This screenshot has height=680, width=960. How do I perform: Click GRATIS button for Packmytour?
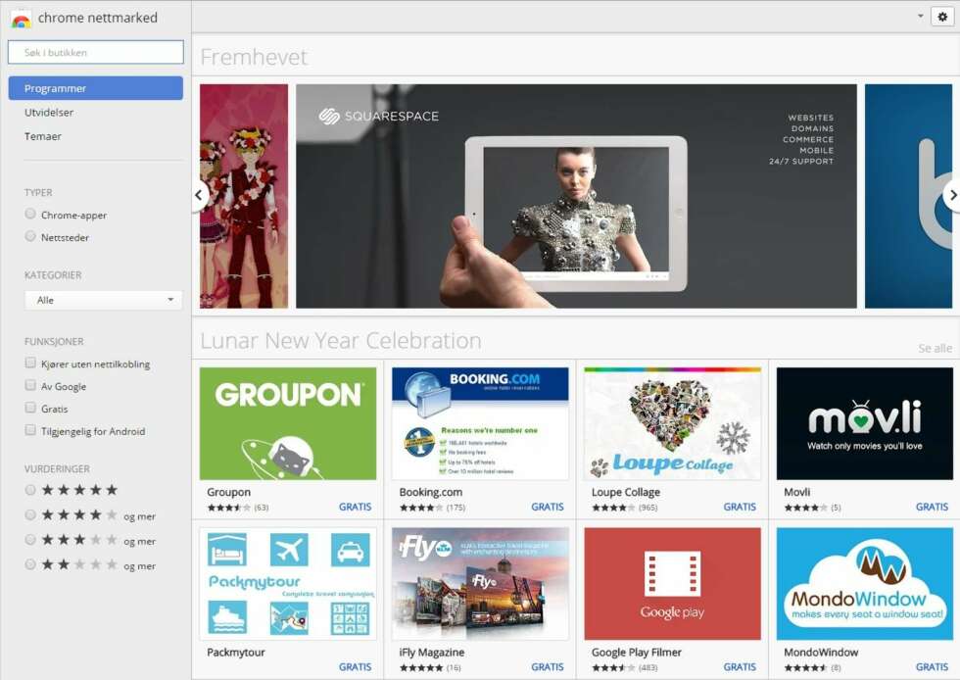coord(355,666)
